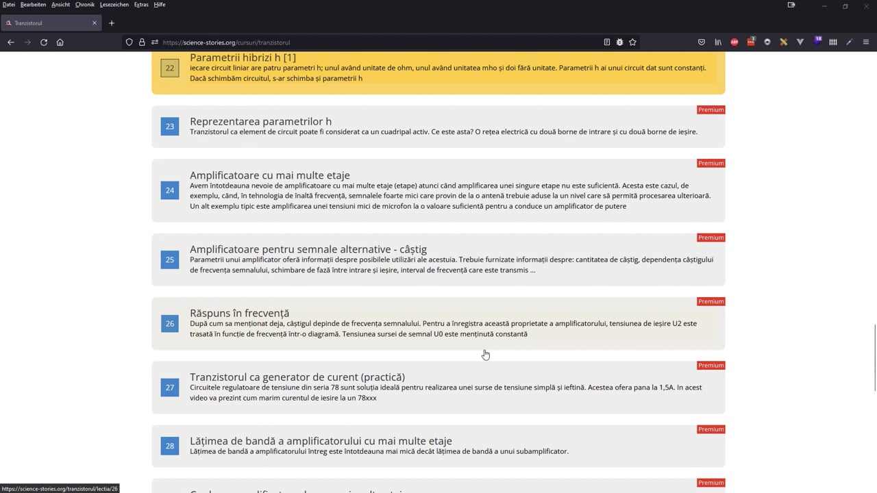Click Premium tag on lesson 27

coord(711,365)
